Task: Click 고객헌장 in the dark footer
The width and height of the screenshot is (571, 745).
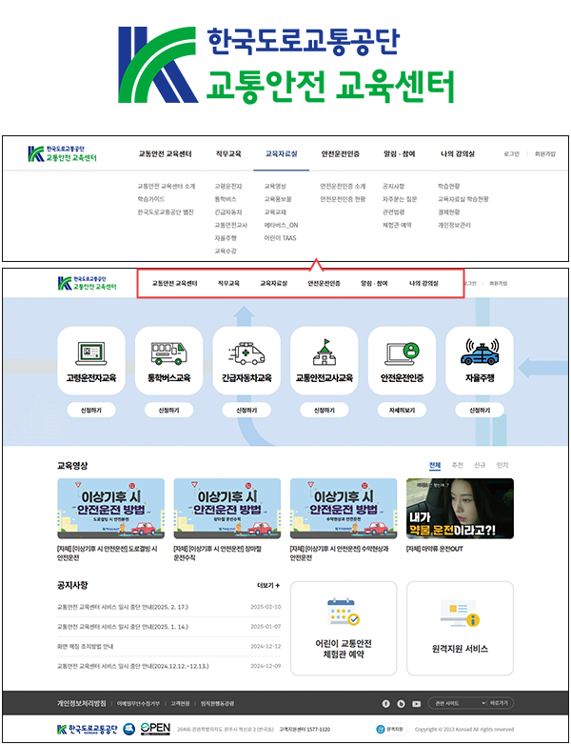Action: point(180,704)
